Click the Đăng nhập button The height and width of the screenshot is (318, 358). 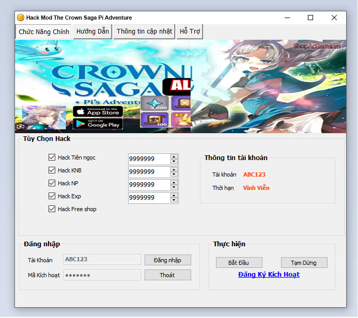point(167,260)
